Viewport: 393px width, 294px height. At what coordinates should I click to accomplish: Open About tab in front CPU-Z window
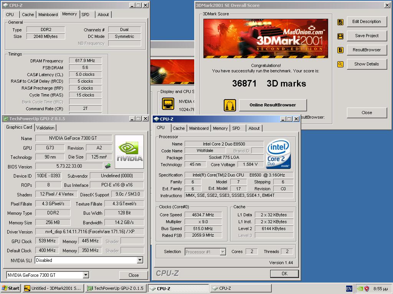(x=254, y=128)
